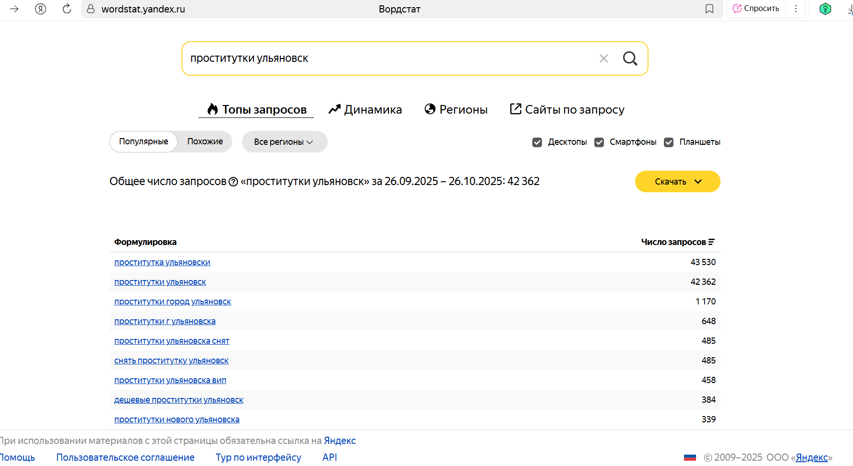Toggle the Смартфоны checkbox

pos(599,142)
